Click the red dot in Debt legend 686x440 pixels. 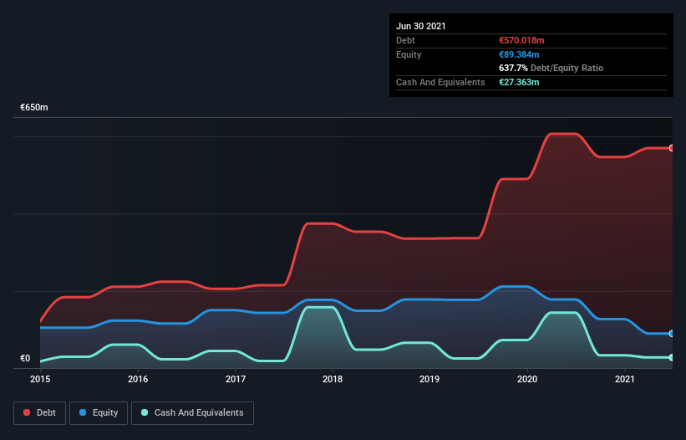tap(27, 412)
